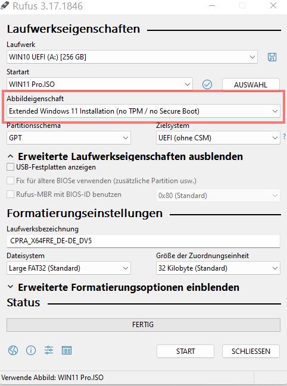Toggle Rufus-MBR mit BIOS-ID benutzen checkbox
287x386 pixels.
pyautogui.click(x=10, y=194)
